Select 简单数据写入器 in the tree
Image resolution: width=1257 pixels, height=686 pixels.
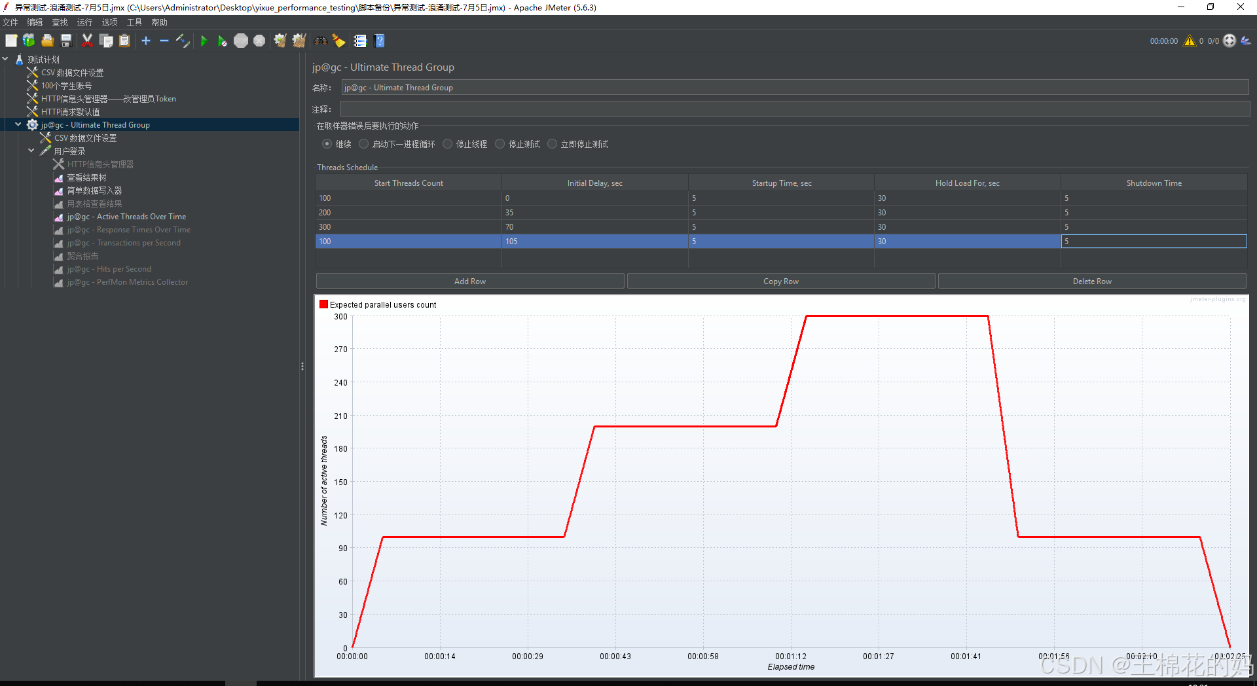click(x=94, y=190)
